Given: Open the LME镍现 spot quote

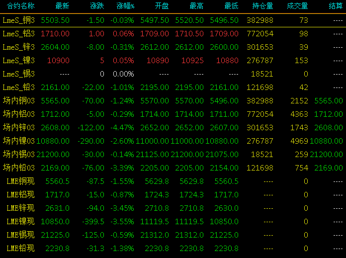Looking at the screenshot, I should 173,222.
